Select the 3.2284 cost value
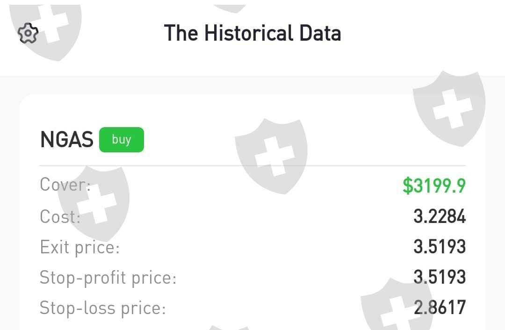505x330 pixels. (440, 216)
